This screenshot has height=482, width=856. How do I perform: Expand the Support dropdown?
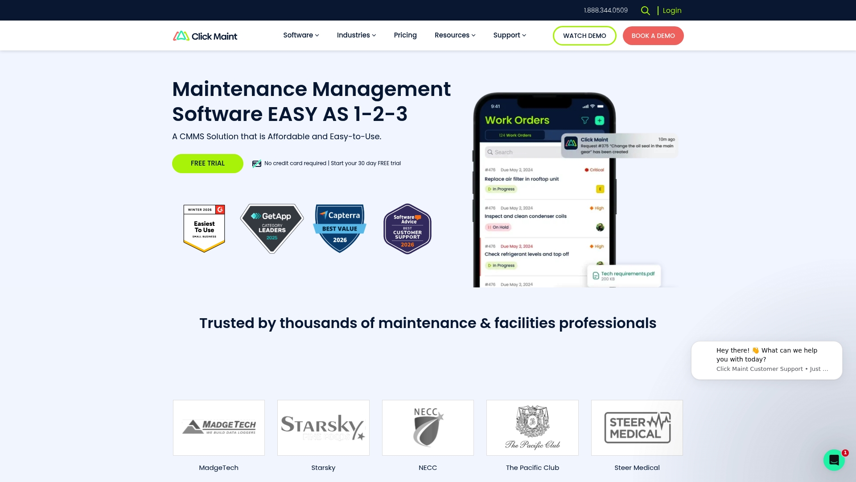510,35
